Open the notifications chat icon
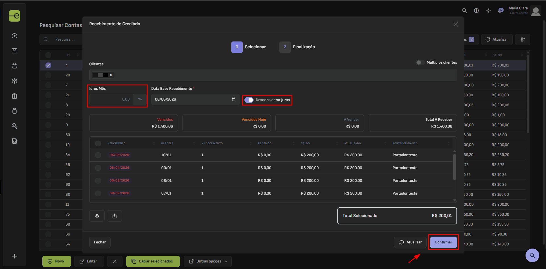 (500, 11)
